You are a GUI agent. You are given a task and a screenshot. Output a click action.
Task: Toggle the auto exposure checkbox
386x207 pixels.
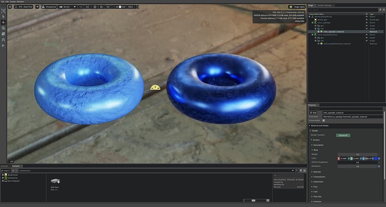click(x=120, y=7)
